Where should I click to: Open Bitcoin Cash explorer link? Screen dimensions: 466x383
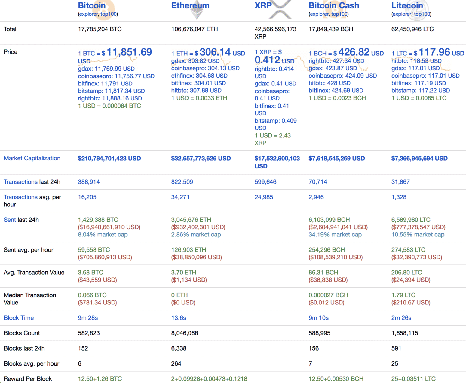pos(319,14)
